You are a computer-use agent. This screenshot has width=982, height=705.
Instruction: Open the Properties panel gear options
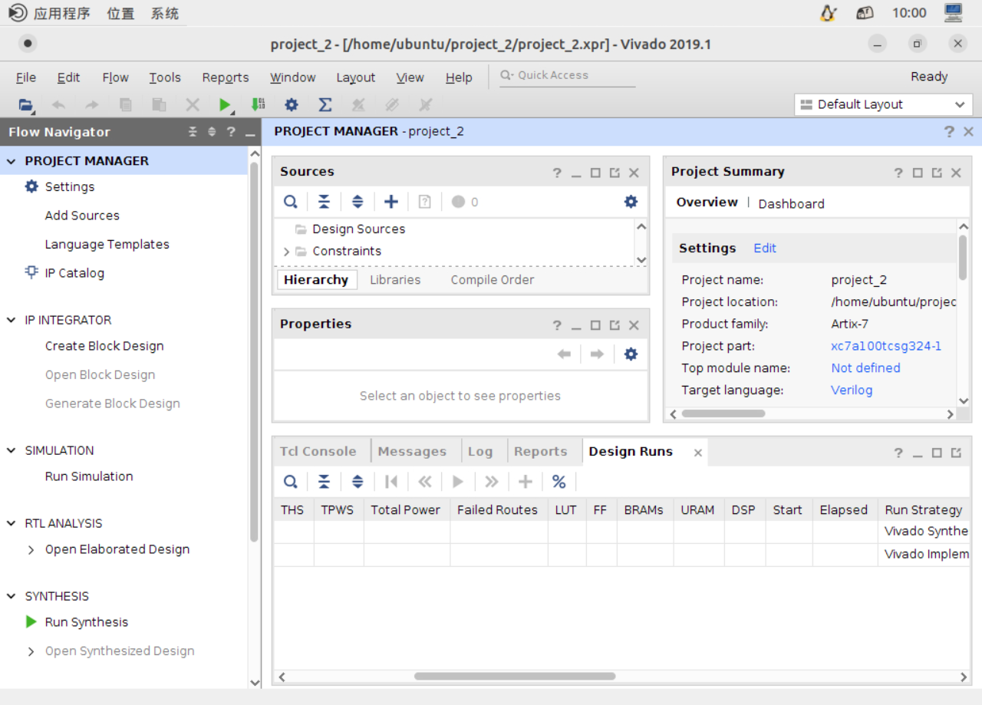[x=631, y=354]
